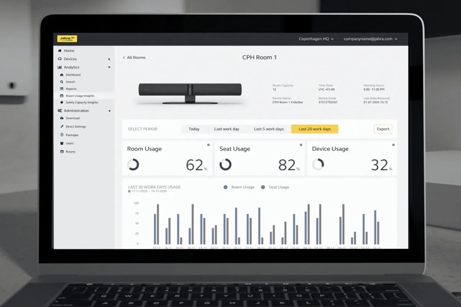Open the companyname@jabra.com account dropdown
This screenshot has width=461, height=307.
(371, 39)
